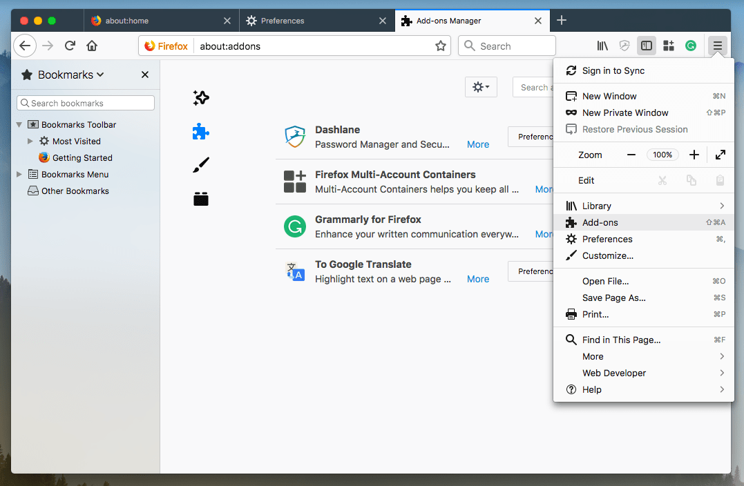The image size is (744, 486).
Task: Open Dashlane Preferences button
Action: click(531, 137)
